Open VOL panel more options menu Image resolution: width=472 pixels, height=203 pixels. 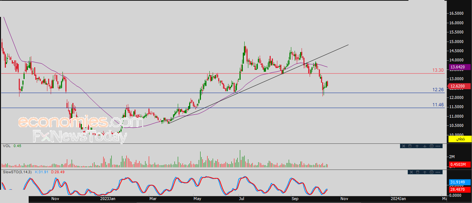(438, 146)
